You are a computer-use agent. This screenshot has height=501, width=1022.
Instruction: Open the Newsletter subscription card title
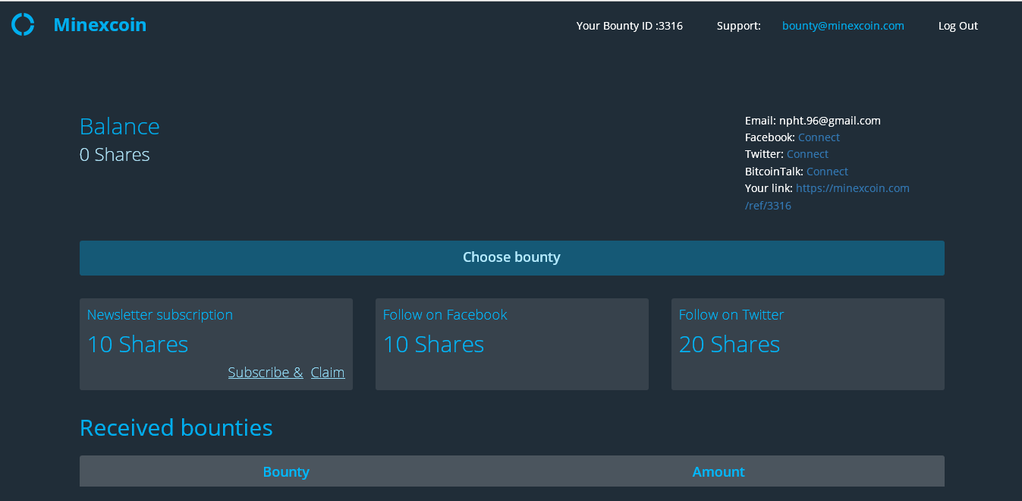coord(160,315)
